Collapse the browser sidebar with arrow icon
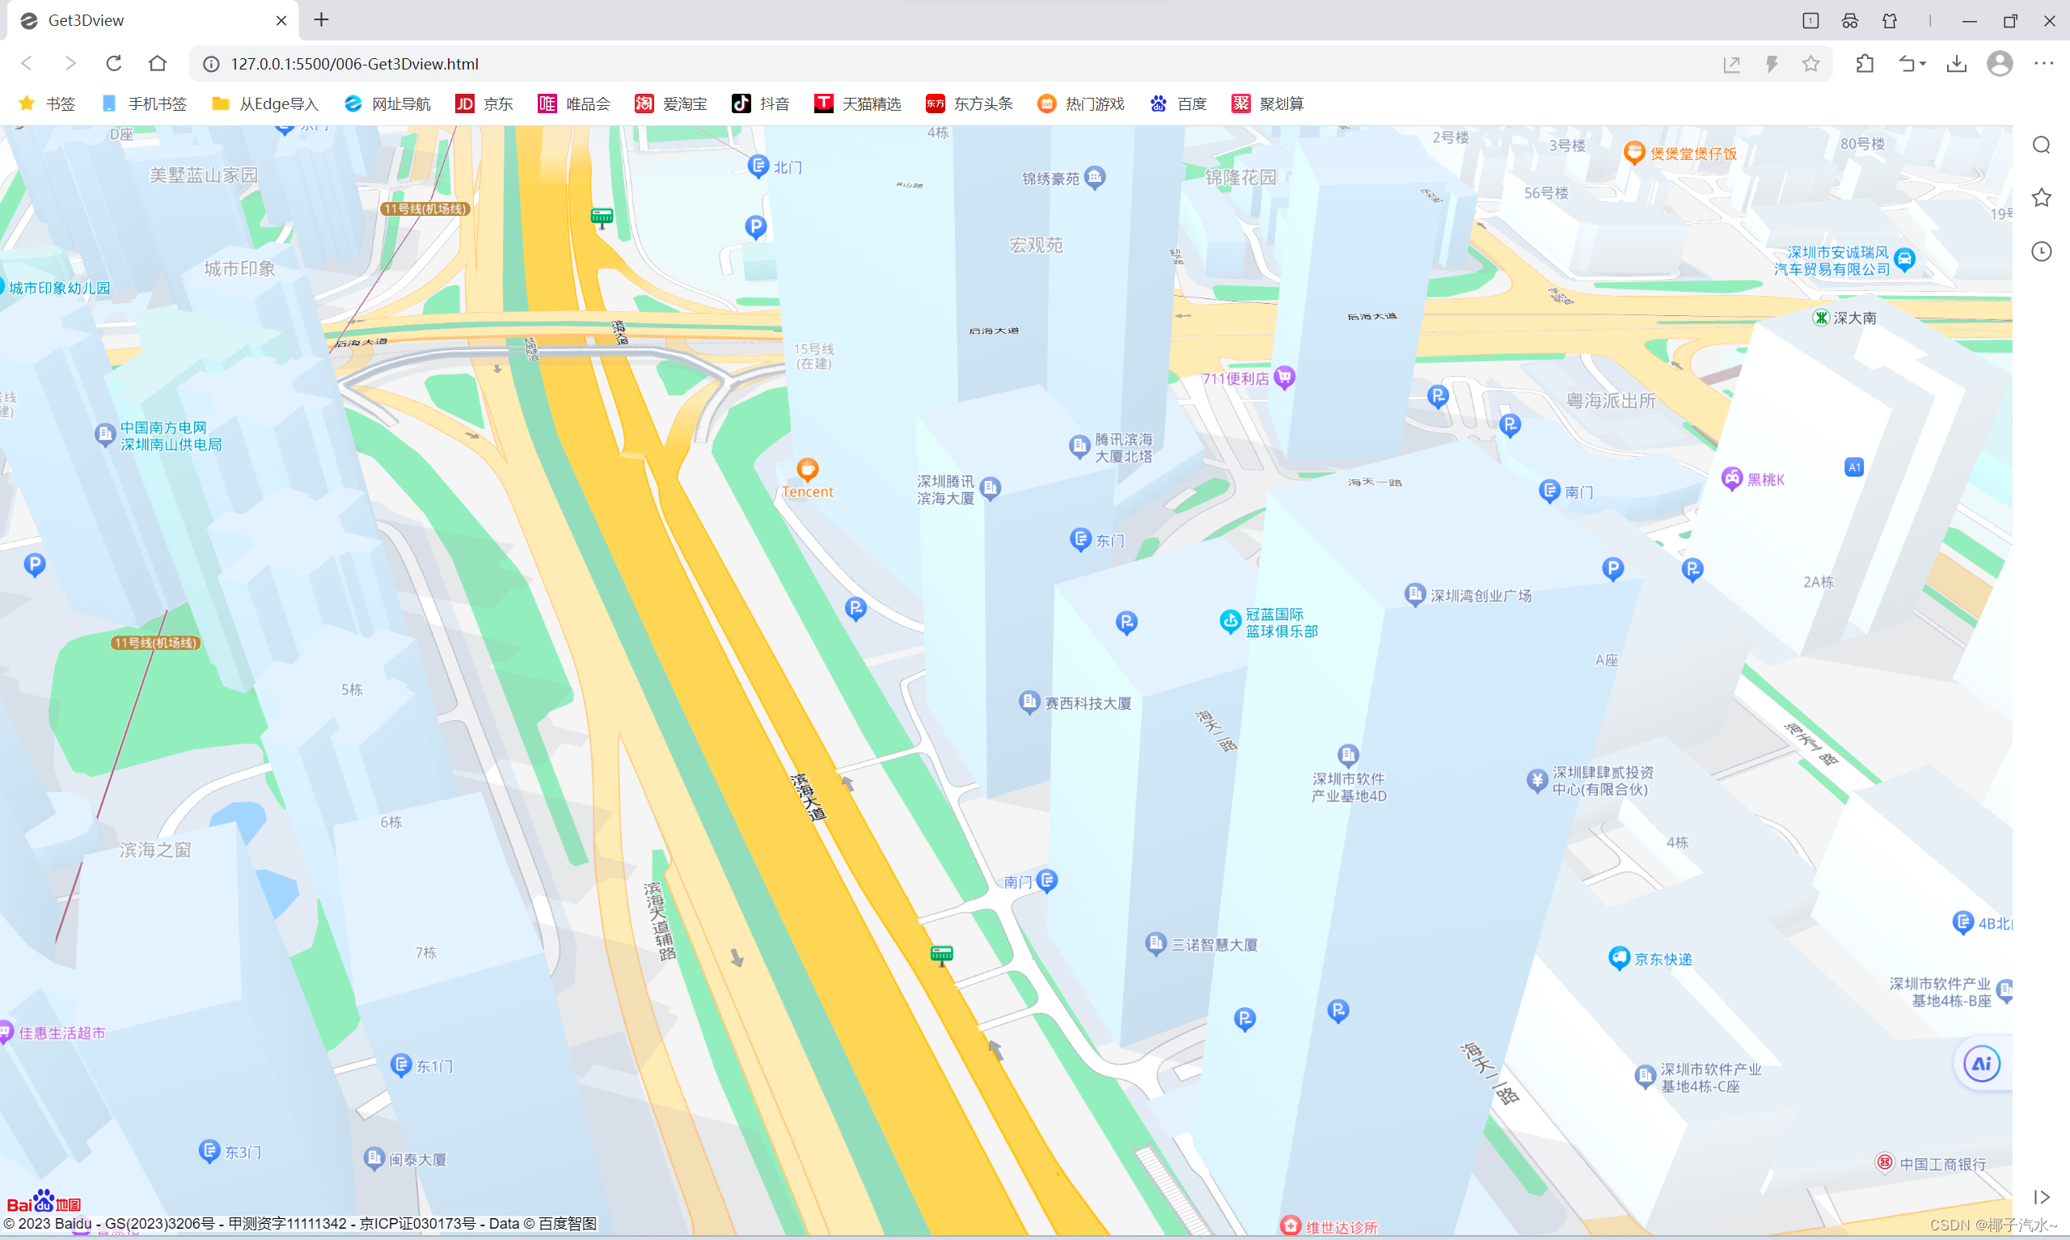This screenshot has width=2070, height=1240. (2042, 1197)
